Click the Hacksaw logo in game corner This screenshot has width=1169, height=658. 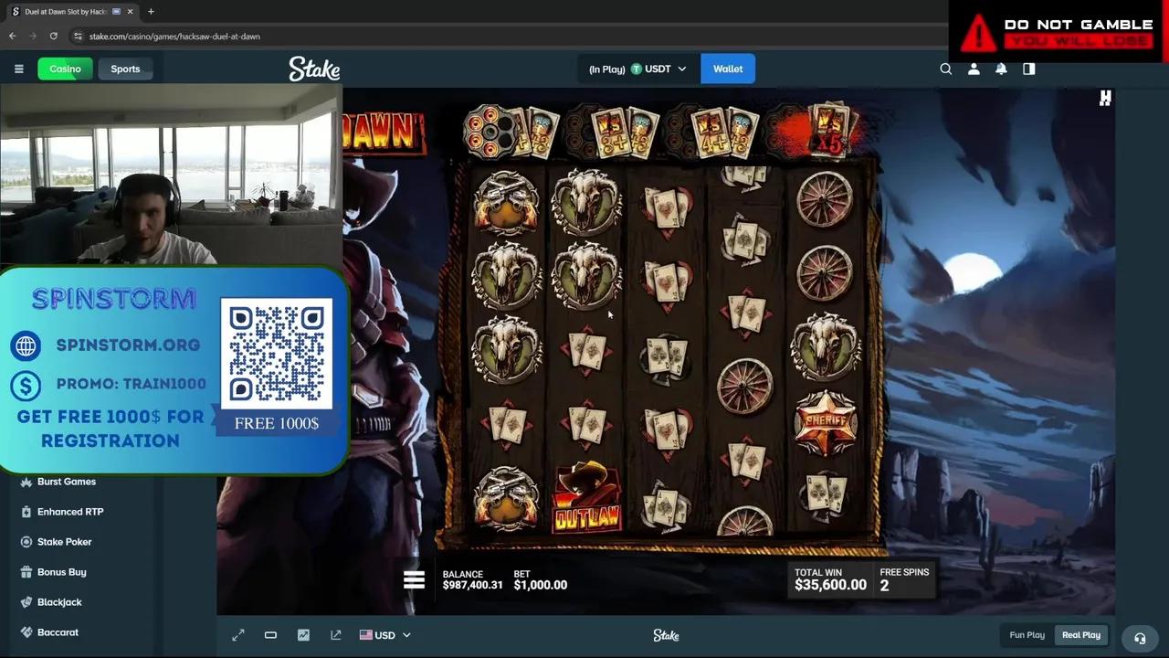click(x=1105, y=99)
